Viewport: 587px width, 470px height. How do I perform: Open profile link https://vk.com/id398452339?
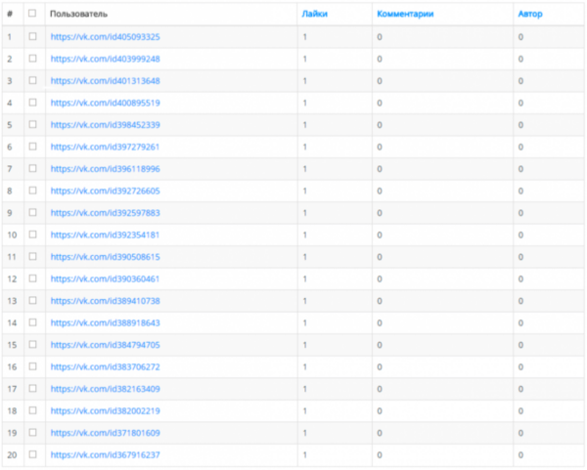pos(106,125)
